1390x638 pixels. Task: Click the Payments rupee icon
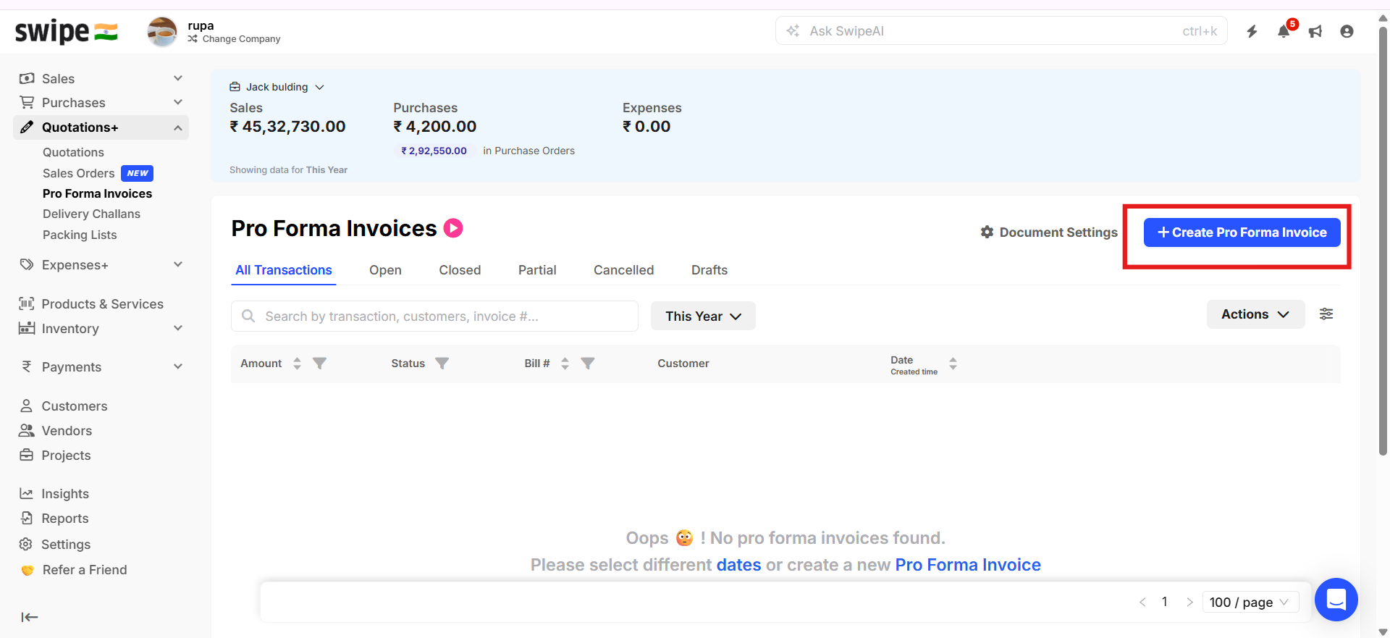click(27, 366)
